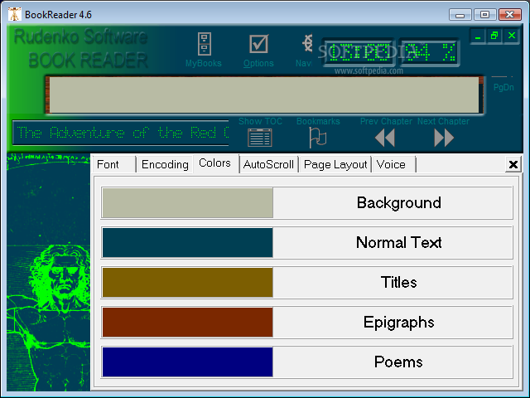Maximize the BookReader 4.6 window
Viewport: 530px width, 398px height.
tap(484, 15)
